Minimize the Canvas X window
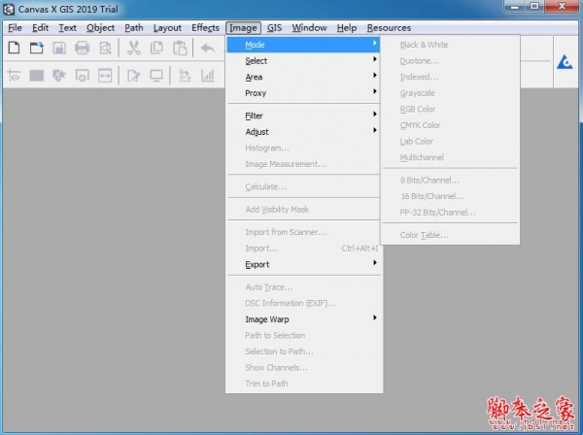This screenshot has width=583, height=435. click(515, 6)
